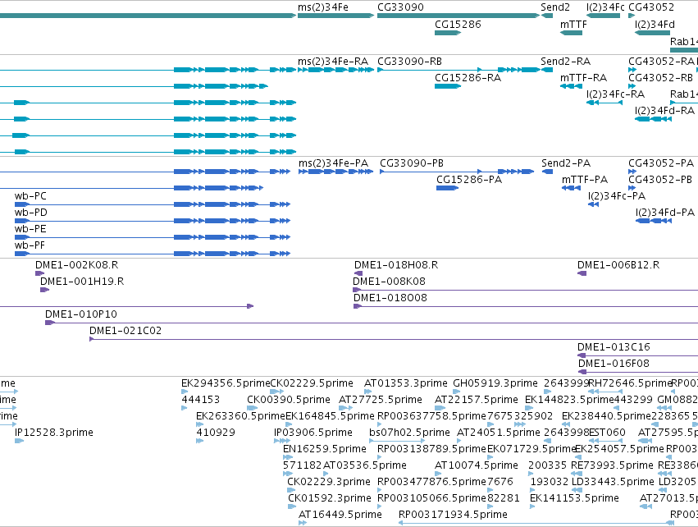Open the wb-PE protein label
Viewport: 698px width, 527px height.
tap(30, 229)
